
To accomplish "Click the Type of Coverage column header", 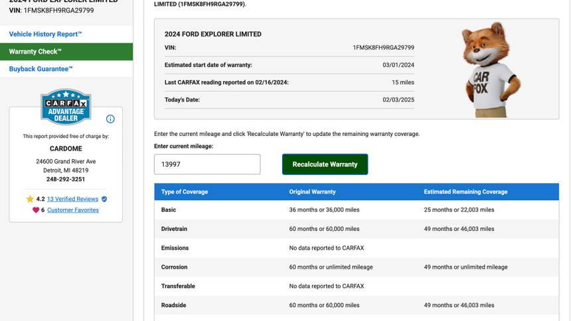I will (185, 192).
